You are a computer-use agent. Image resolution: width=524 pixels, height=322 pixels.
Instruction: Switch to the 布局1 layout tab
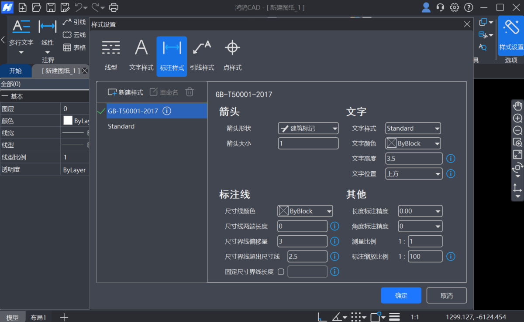[38, 317]
